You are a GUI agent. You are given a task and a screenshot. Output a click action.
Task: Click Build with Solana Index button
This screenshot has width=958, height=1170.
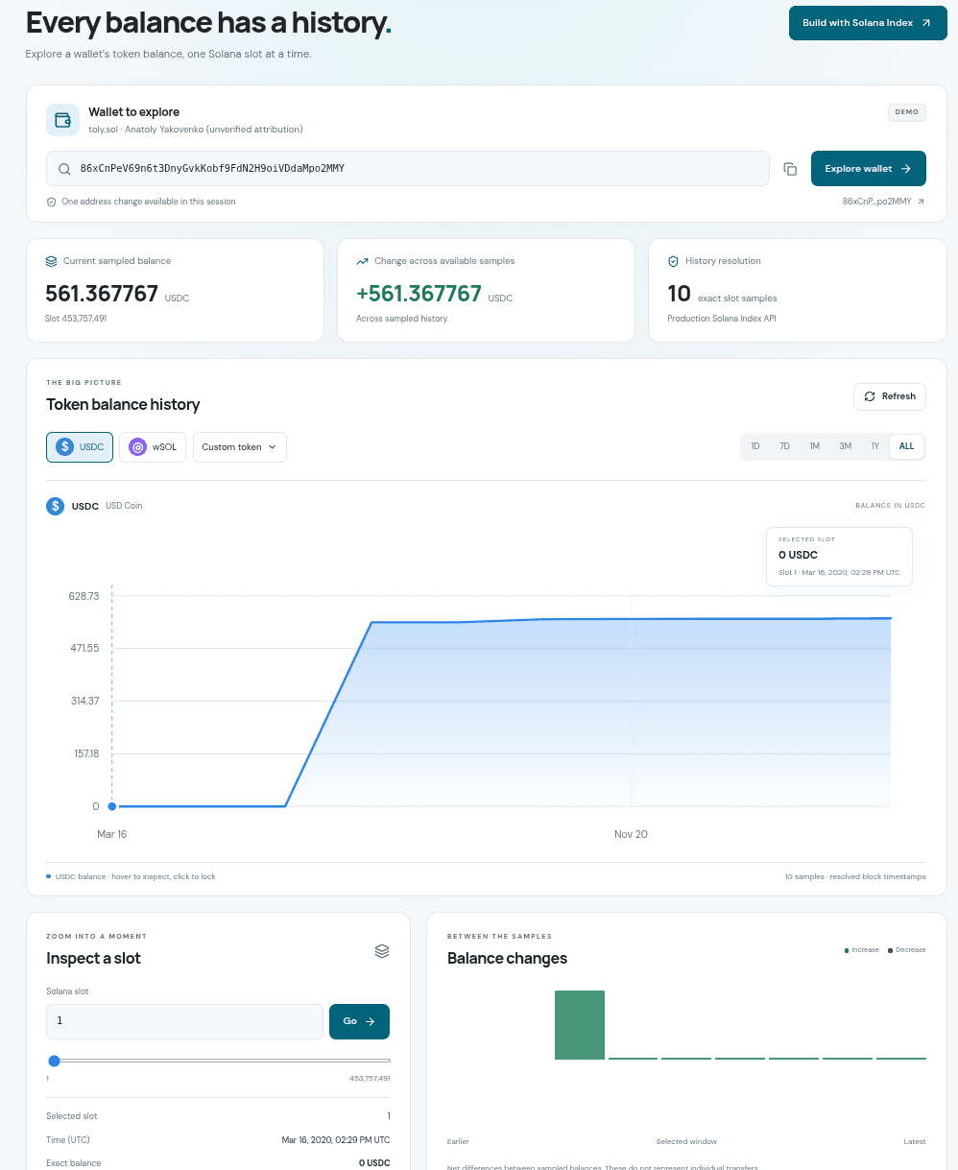(x=868, y=23)
